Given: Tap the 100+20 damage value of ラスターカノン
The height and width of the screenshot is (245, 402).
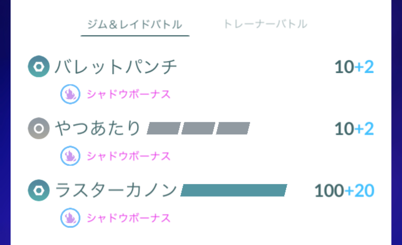Looking at the screenshot, I should 344,191.
